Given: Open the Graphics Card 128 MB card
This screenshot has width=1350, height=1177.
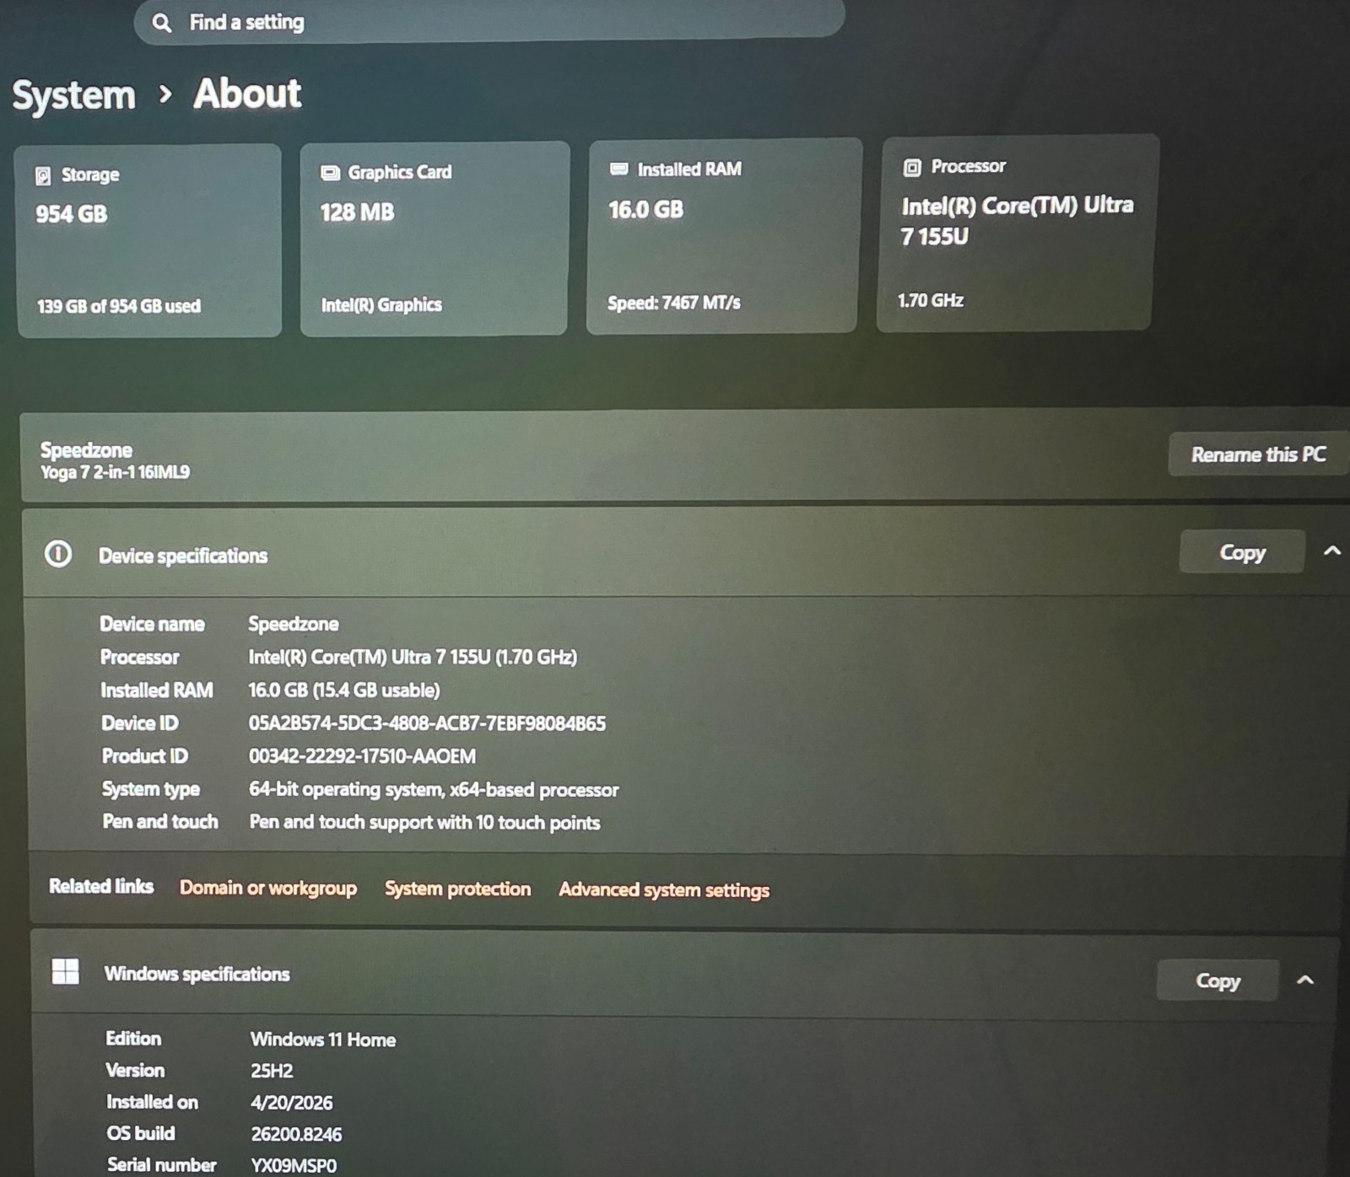Looking at the screenshot, I should [435, 238].
